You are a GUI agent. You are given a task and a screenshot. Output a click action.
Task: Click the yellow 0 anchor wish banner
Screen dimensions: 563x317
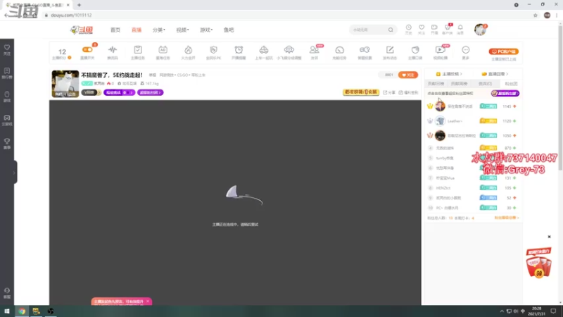click(361, 92)
